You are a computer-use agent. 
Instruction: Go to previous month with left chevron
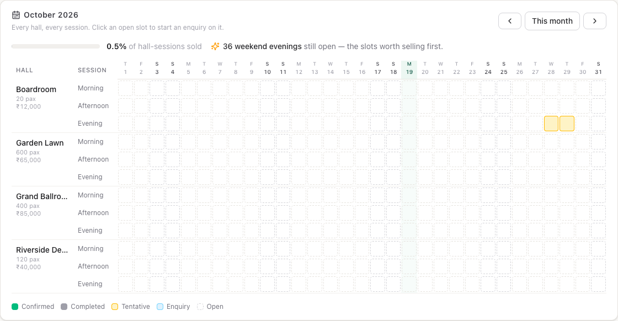(x=510, y=21)
